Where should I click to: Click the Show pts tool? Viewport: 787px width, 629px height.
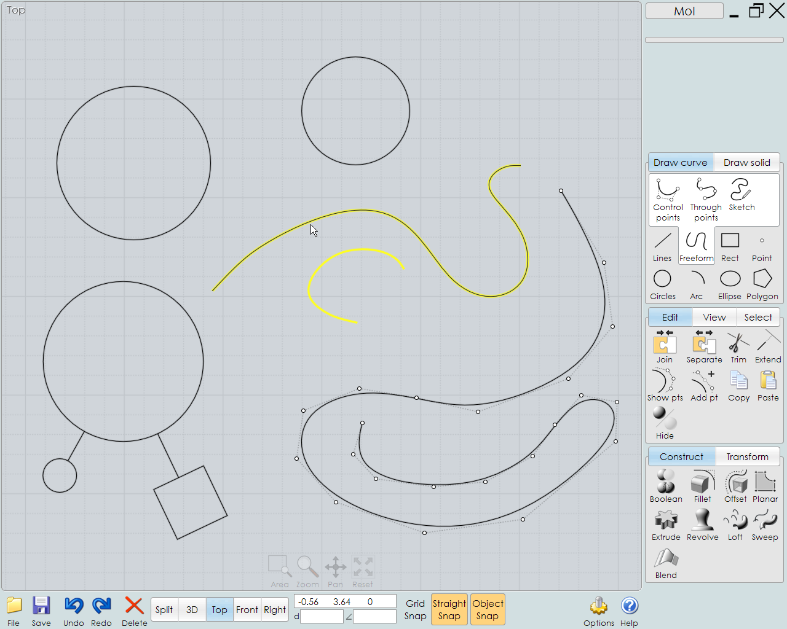[664, 384]
